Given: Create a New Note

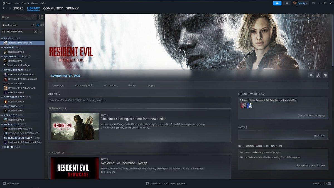Looking at the screenshot, I should pos(319,136).
